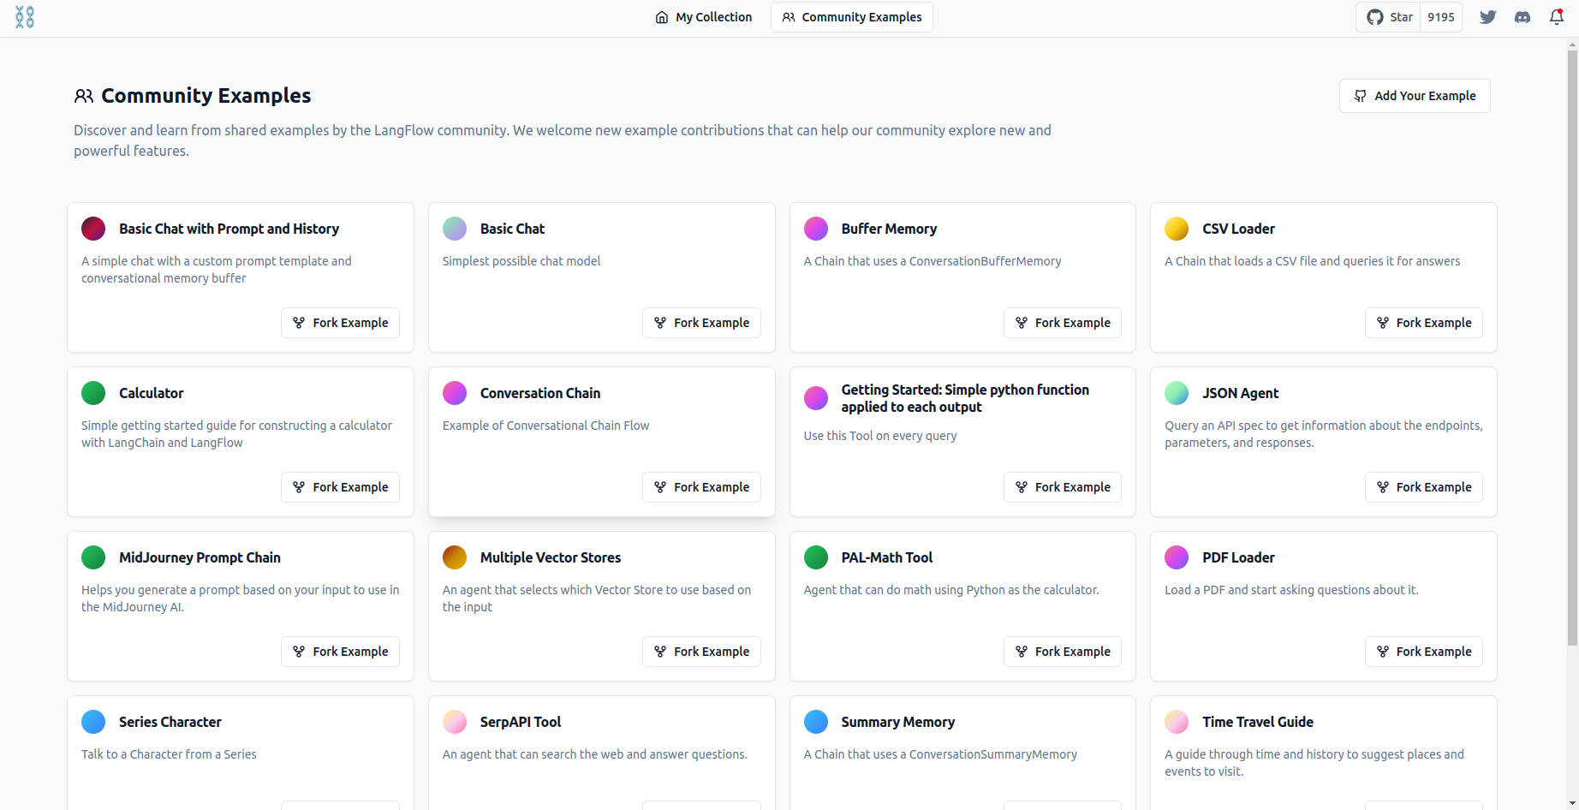Click the 9195 star count
The image size is (1579, 810).
click(x=1441, y=17)
